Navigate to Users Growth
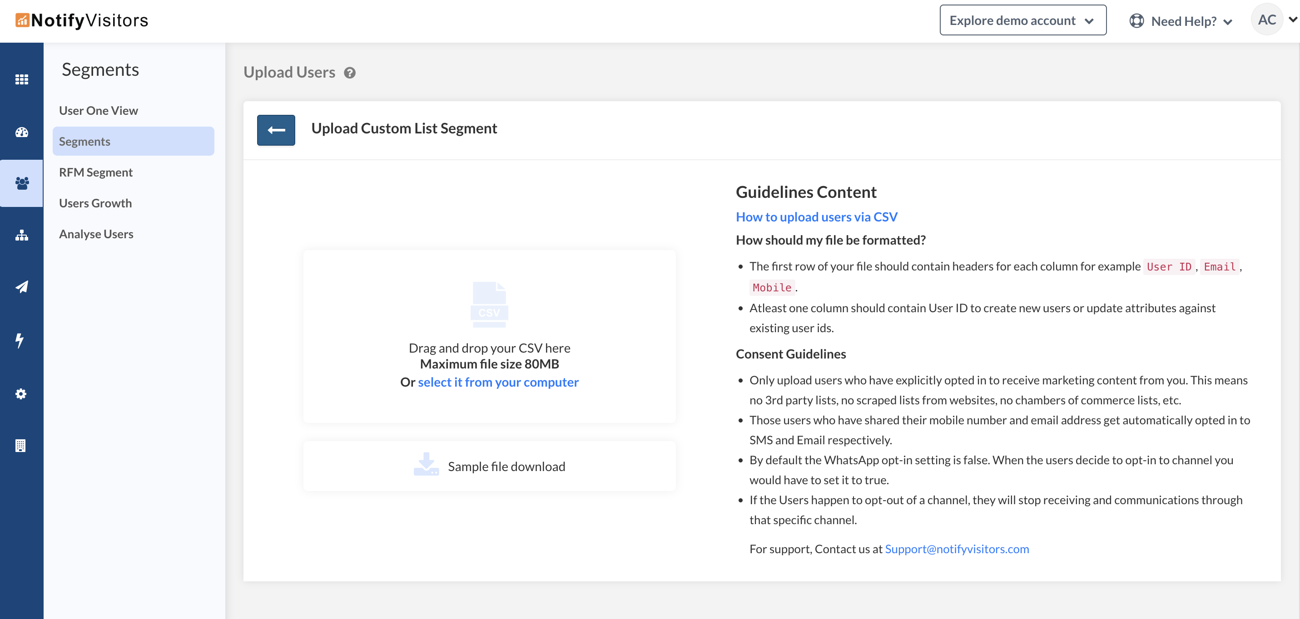This screenshot has height=619, width=1300. pos(95,203)
